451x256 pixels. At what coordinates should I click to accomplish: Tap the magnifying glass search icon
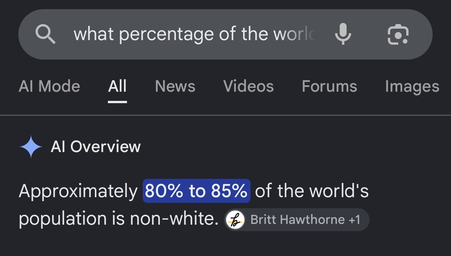coord(46,34)
